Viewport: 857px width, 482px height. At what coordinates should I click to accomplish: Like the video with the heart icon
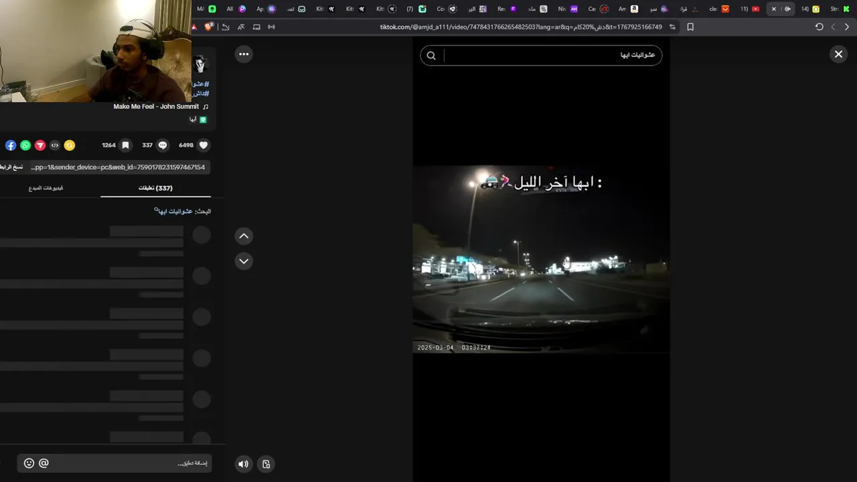coord(204,145)
